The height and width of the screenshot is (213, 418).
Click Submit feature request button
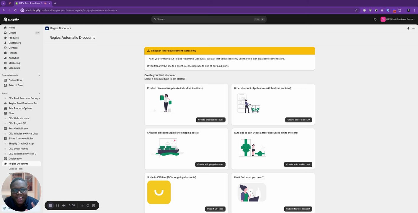pyautogui.click(x=298, y=209)
